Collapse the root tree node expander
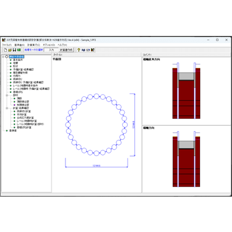Viewport: 232px width, 232px height. (x=3, y=57)
